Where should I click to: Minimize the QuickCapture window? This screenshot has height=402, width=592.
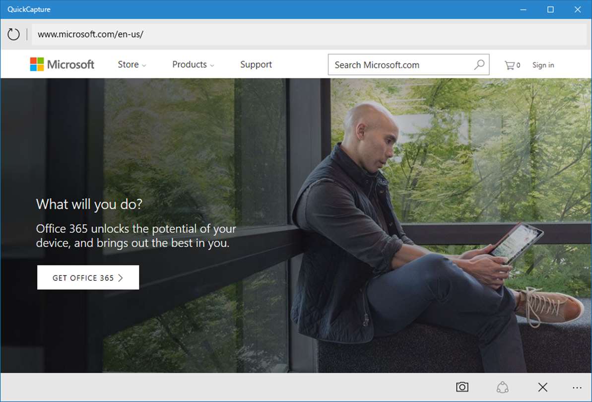(x=523, y=9)
